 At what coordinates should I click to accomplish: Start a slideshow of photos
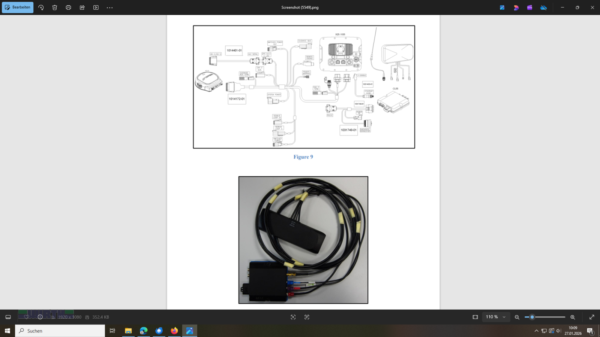[96, 7]
